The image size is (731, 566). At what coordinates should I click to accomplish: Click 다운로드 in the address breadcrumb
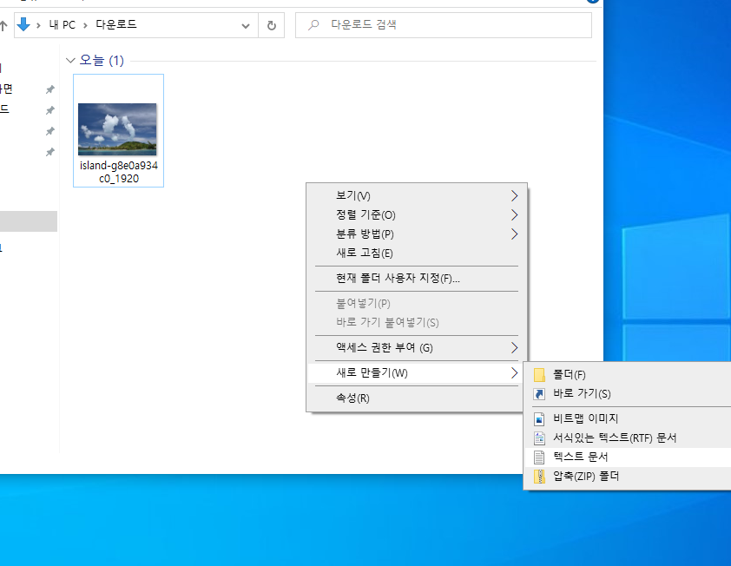(116, 24)
